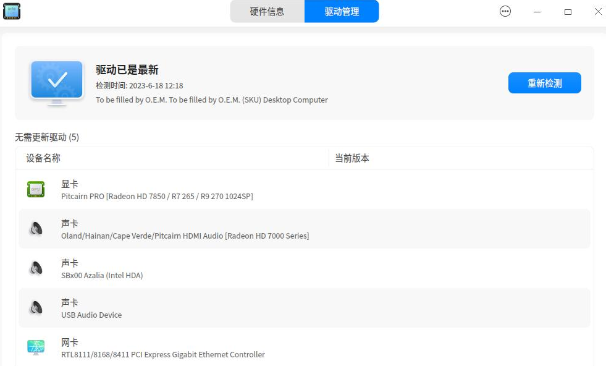Click the 网卡 network card monitor icon

[x=35, y=347]
